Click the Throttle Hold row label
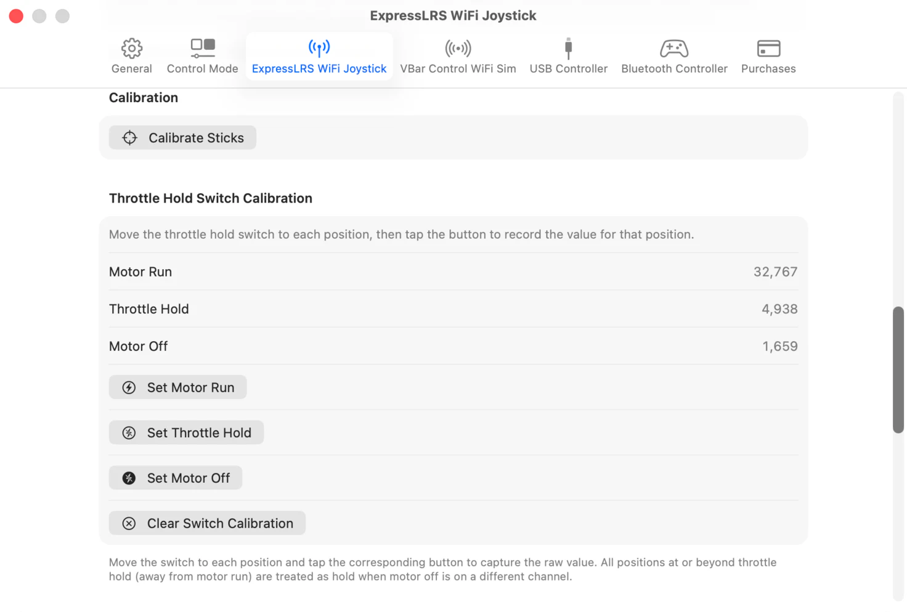This screenshot has width=907, height=612. [149, 309]
